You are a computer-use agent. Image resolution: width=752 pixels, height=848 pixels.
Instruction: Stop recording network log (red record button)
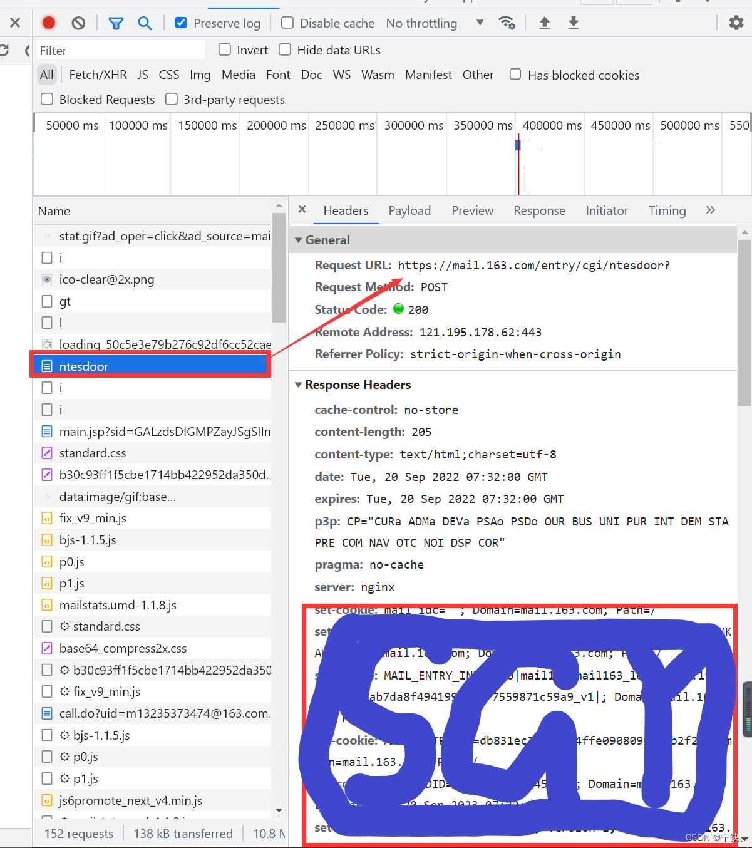coord(49,23)
